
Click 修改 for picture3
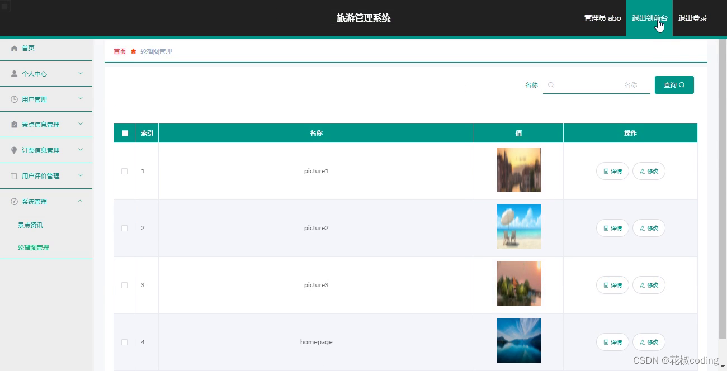pos(649,285)
